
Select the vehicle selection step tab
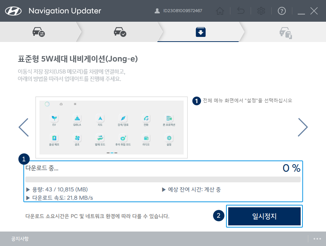39,32
